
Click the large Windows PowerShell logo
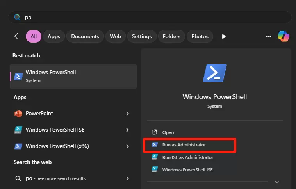[214, 73]
